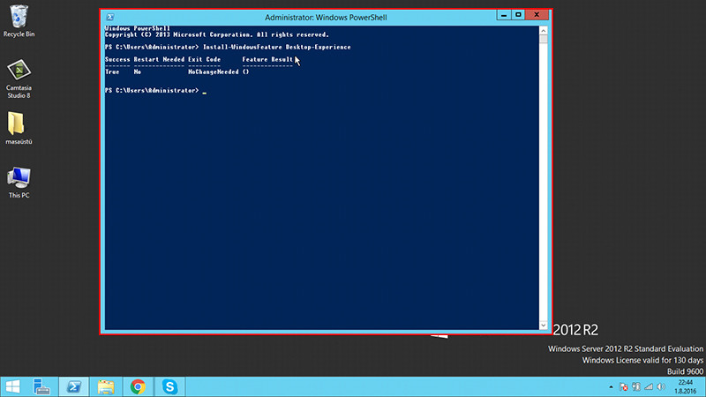
Task: Show hidden system tray icons
Action: (x=610, y=386)
